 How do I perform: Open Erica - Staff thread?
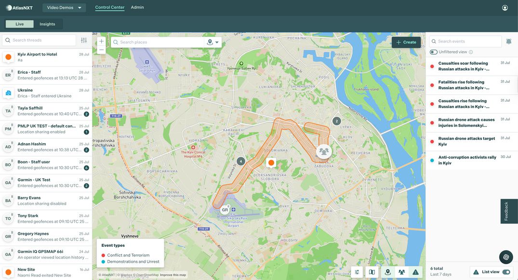tap(46, 75)
